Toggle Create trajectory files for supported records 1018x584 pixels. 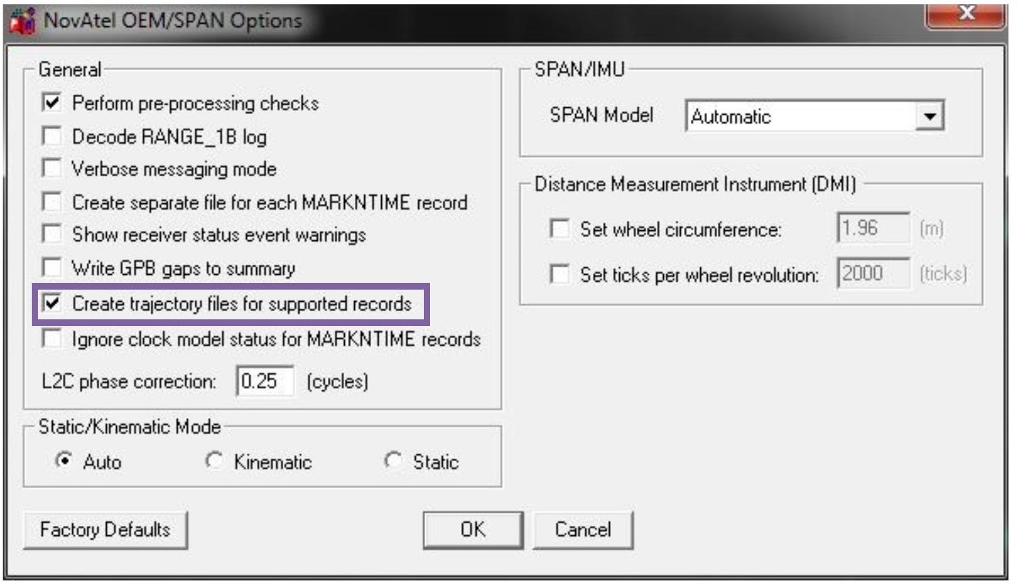coord(52,303)
